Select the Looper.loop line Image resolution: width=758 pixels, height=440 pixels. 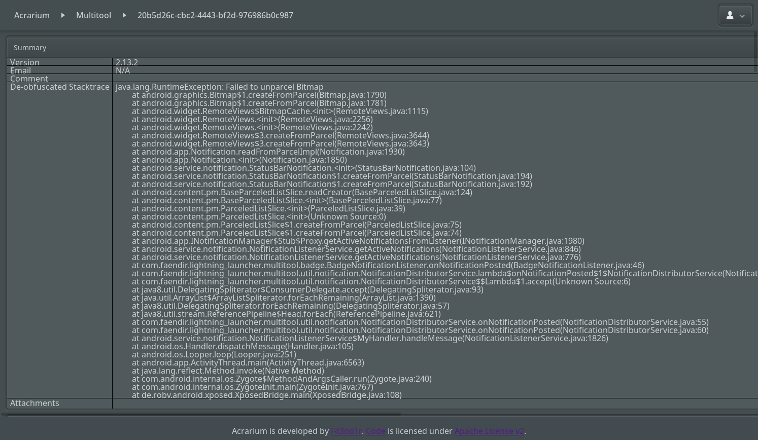[214, 354]
